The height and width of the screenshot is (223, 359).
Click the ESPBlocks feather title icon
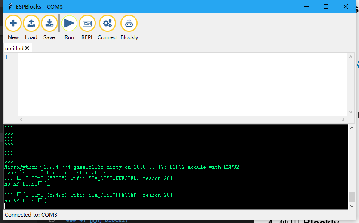[9, 6]
